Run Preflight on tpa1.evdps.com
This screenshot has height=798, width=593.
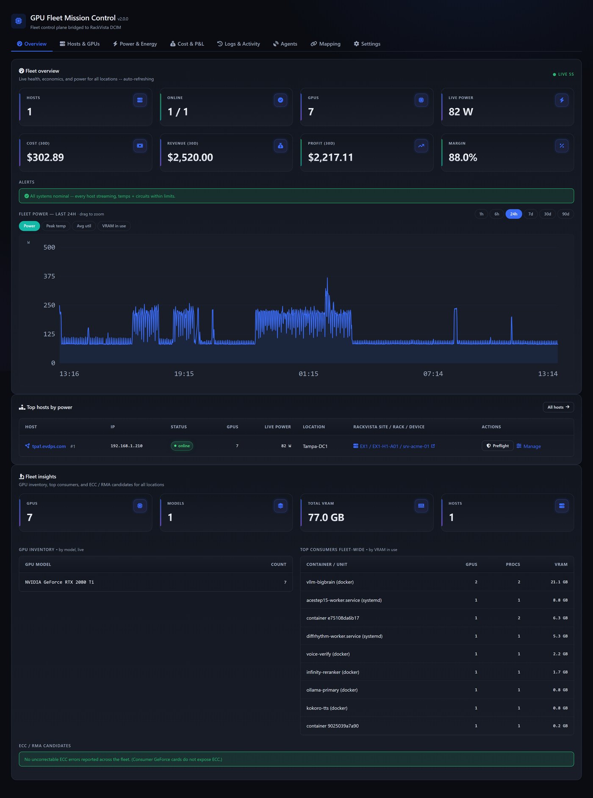coord(497,446)
